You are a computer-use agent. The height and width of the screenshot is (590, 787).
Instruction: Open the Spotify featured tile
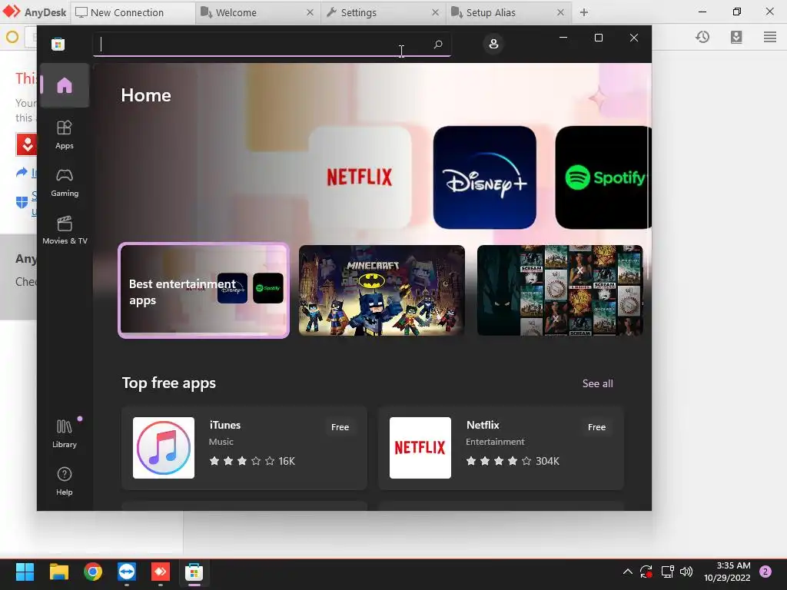pos(603,177)
